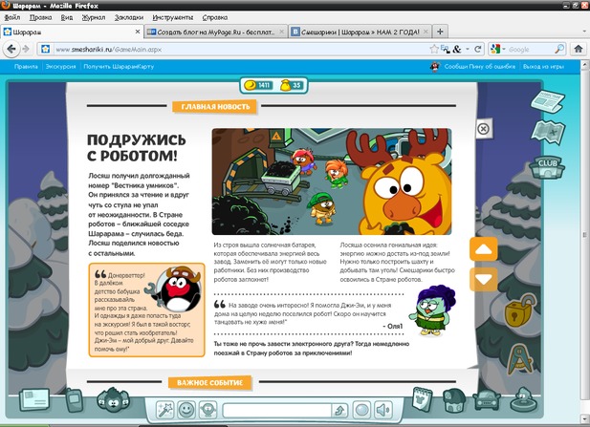Open the tab list dropdown arrow
This screenshot has height=427, width=590.
tap(584, 32)
